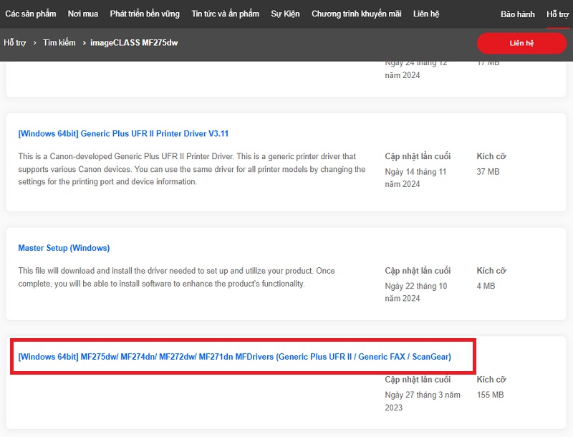Viewport: 573px width, 437px height.
Task: Click imageCLASS MF275dw breadcrumb item
Action: [x=134, y=43]
